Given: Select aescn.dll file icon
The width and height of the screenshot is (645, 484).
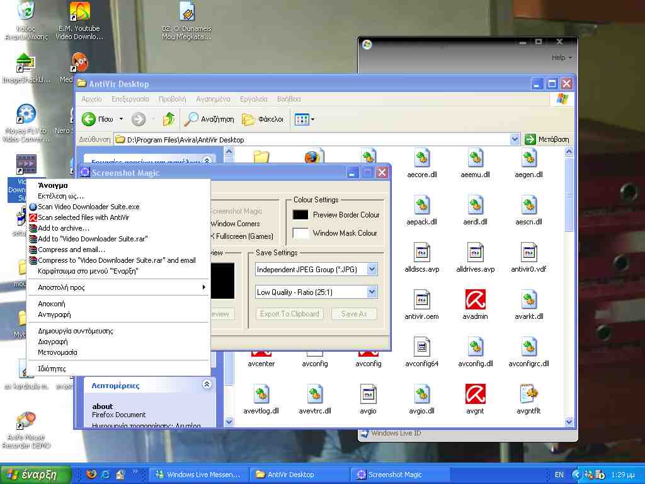Looking at the screenshot, I should tap(528, 205).
